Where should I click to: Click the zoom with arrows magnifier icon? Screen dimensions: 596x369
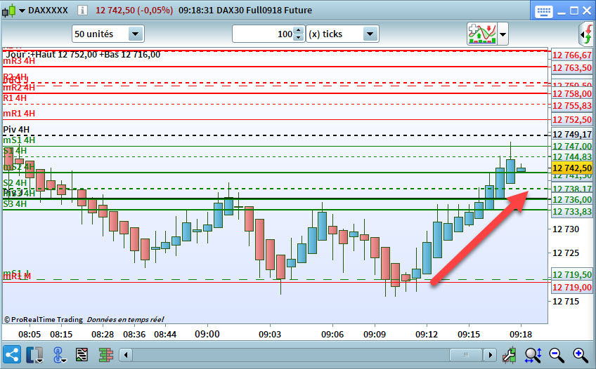coord(533,355)
